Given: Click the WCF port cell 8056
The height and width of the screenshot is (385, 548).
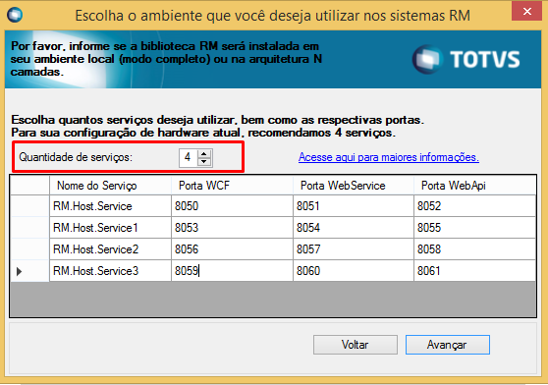Looking at the screenshot, I should (232, 249).
